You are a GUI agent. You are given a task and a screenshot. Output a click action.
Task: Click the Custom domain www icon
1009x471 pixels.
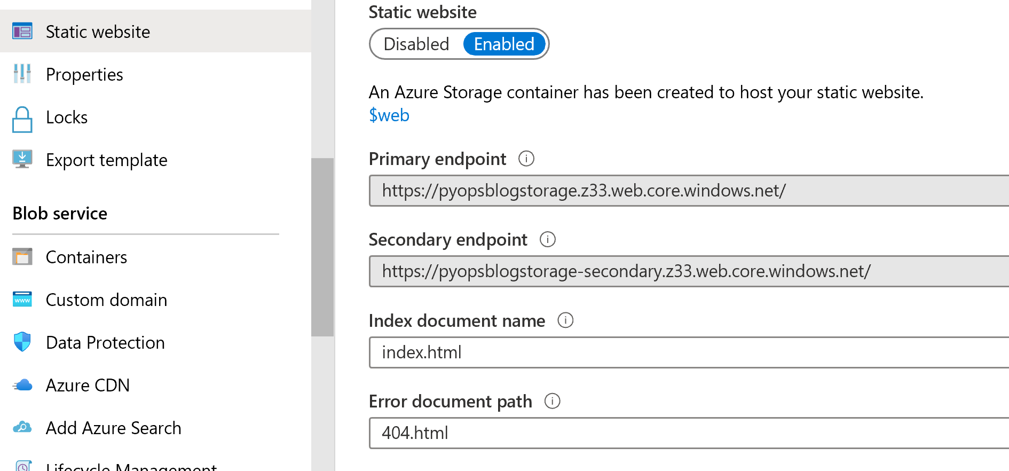coord(22,300)
